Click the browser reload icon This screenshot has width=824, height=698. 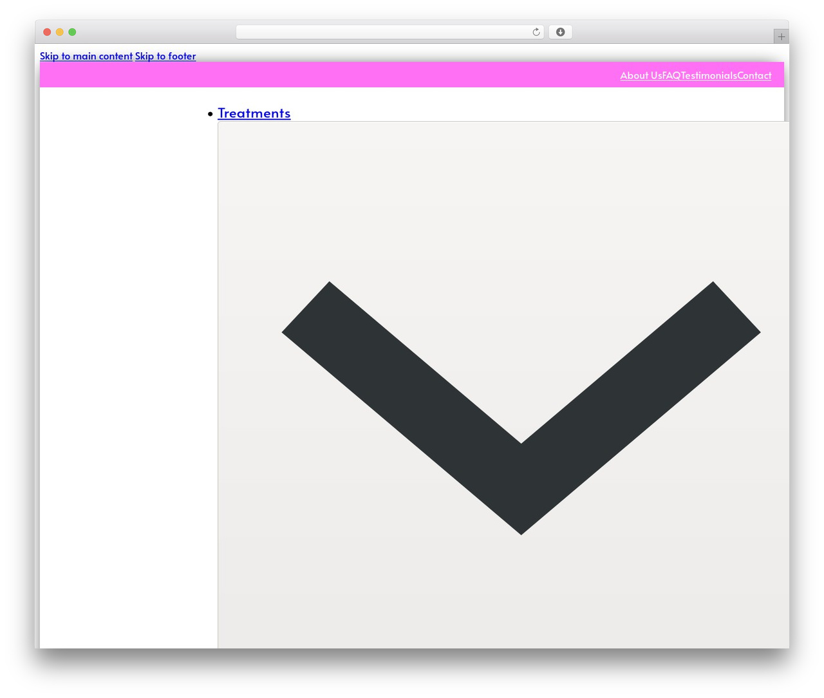(536, 32)
